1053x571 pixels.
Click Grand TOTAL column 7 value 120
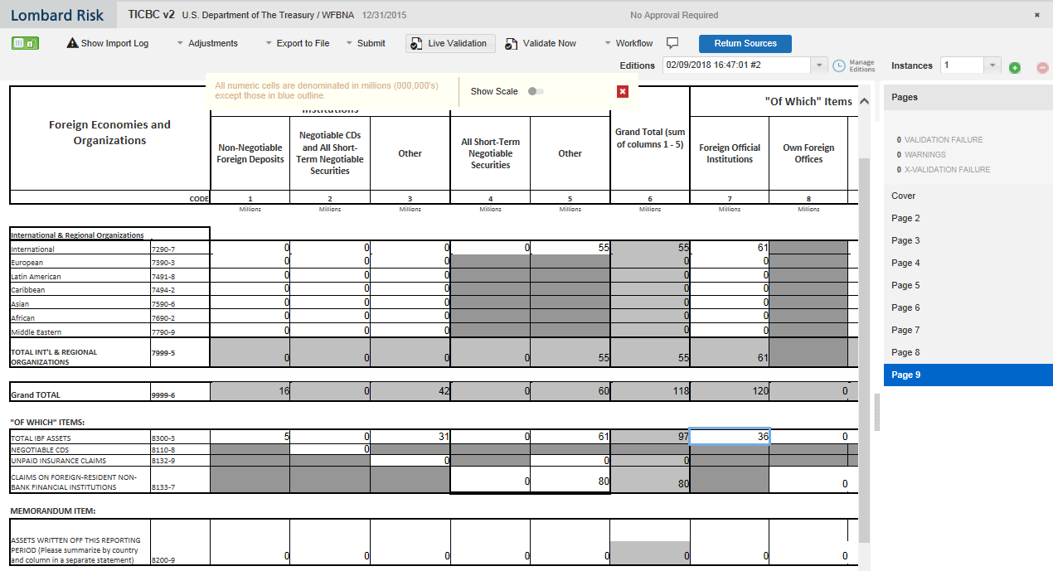pyautogui.click(x=730, y=390)
